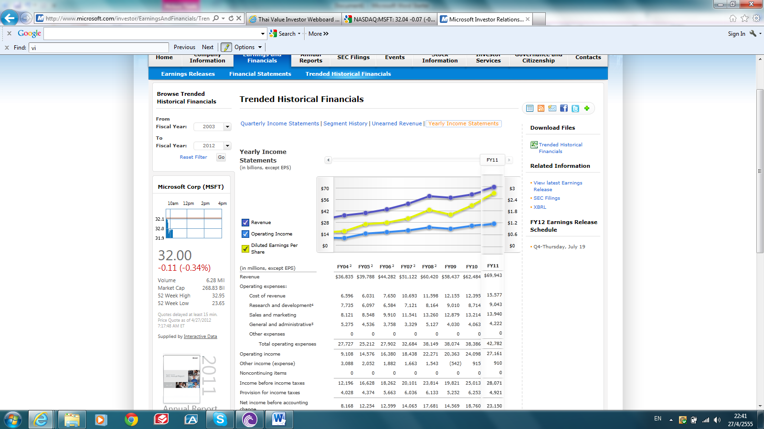764x429 pixels.
Task: Switch to Word in the taskbar
Action: 279,419
